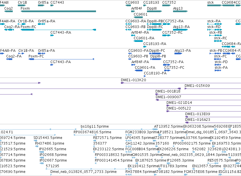
Task: Click the Atg13 gene arrow bar
Action: click(180, 11)
